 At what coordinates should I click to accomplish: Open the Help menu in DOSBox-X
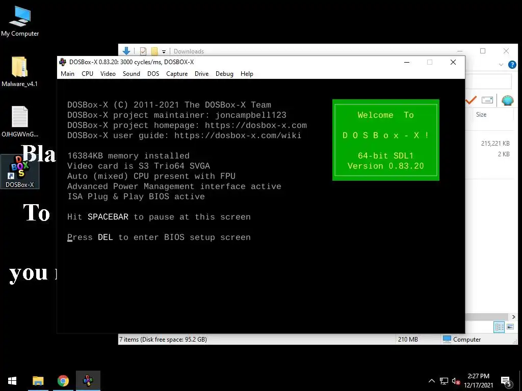click(x=247, y=74)
